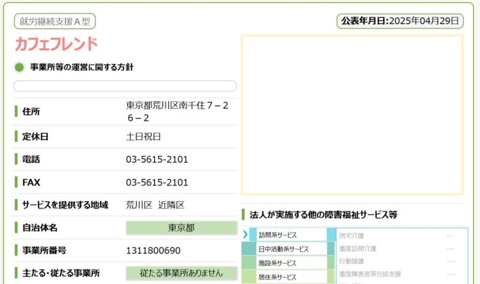This screenshot has width=480, height=284.
Task: Click the phone number 03-5615-2101 in 電話 row
Action: (x=157, y=159)
